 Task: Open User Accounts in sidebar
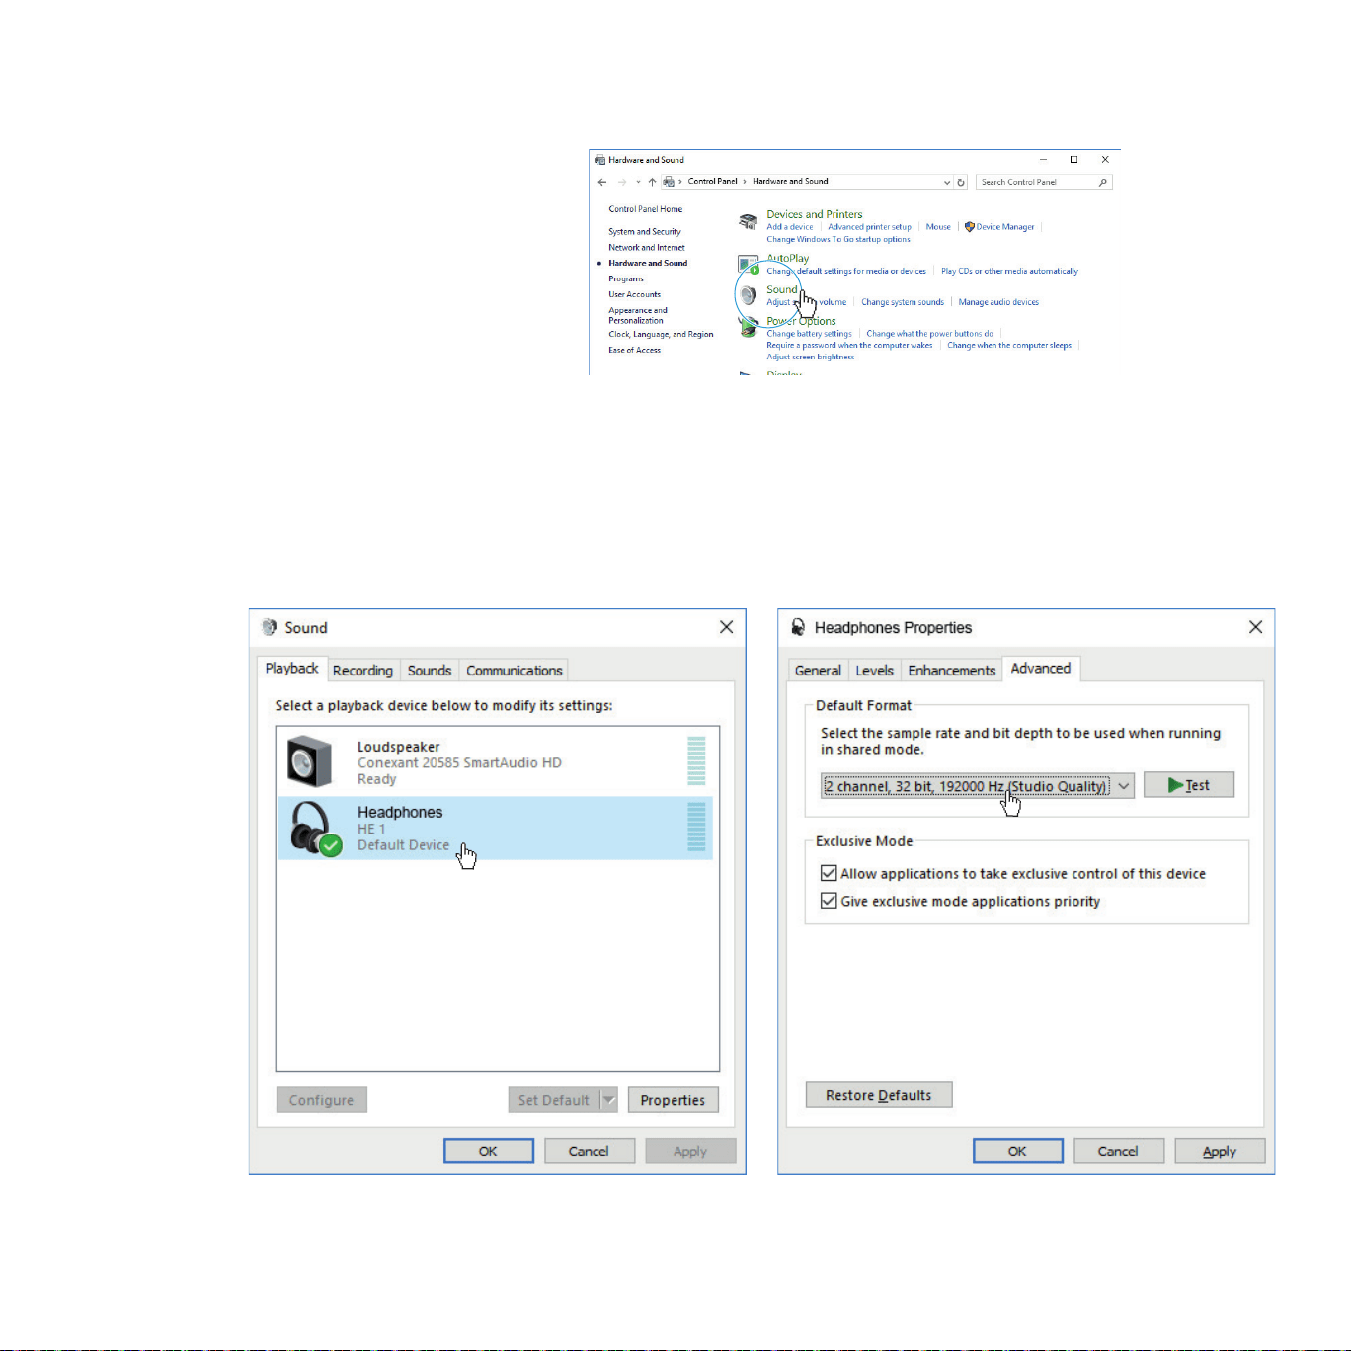click(634, 294)
